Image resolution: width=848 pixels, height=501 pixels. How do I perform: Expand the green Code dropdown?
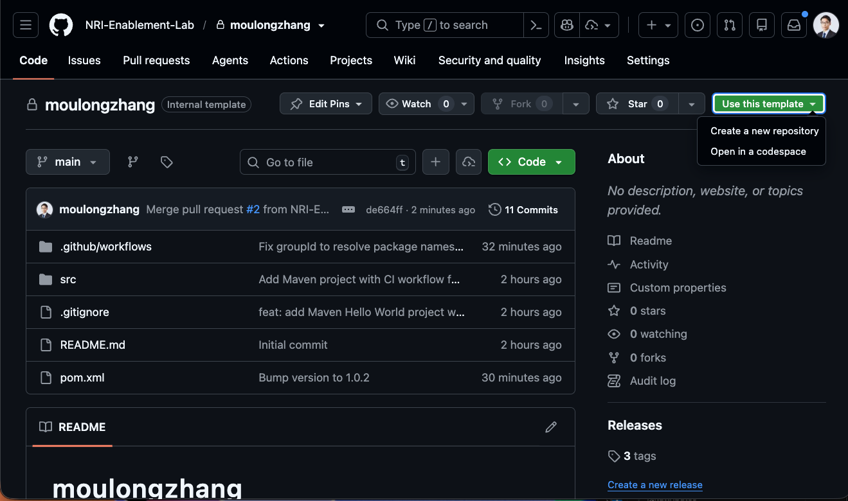pyautogui.click(x=532, y=162)
